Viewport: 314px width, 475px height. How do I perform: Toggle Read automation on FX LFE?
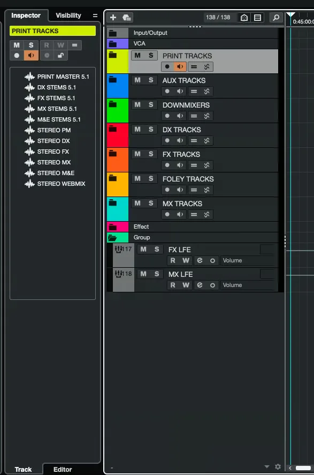[173, 260]
